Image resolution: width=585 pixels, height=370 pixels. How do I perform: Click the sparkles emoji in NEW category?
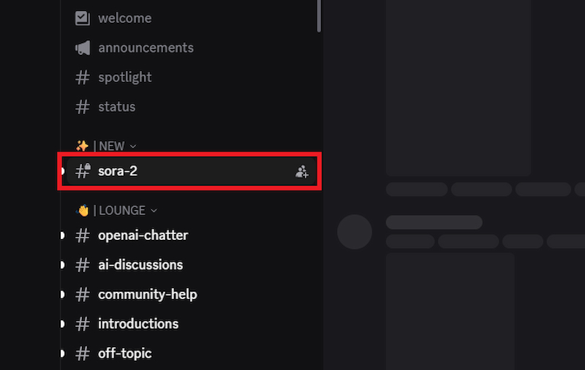82,146
